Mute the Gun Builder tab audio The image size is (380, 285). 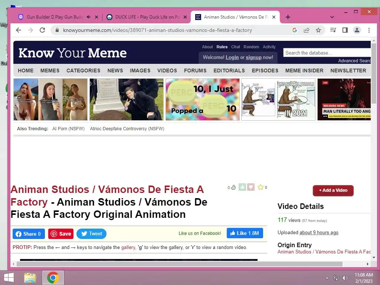(89, 17)
